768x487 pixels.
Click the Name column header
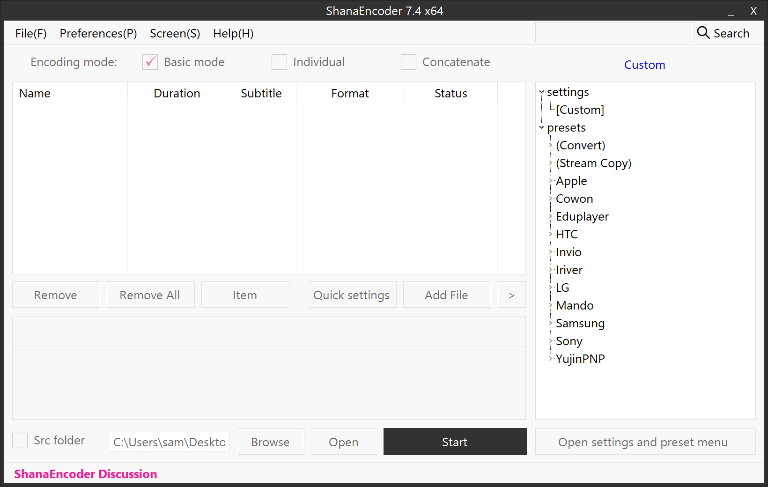70,93
